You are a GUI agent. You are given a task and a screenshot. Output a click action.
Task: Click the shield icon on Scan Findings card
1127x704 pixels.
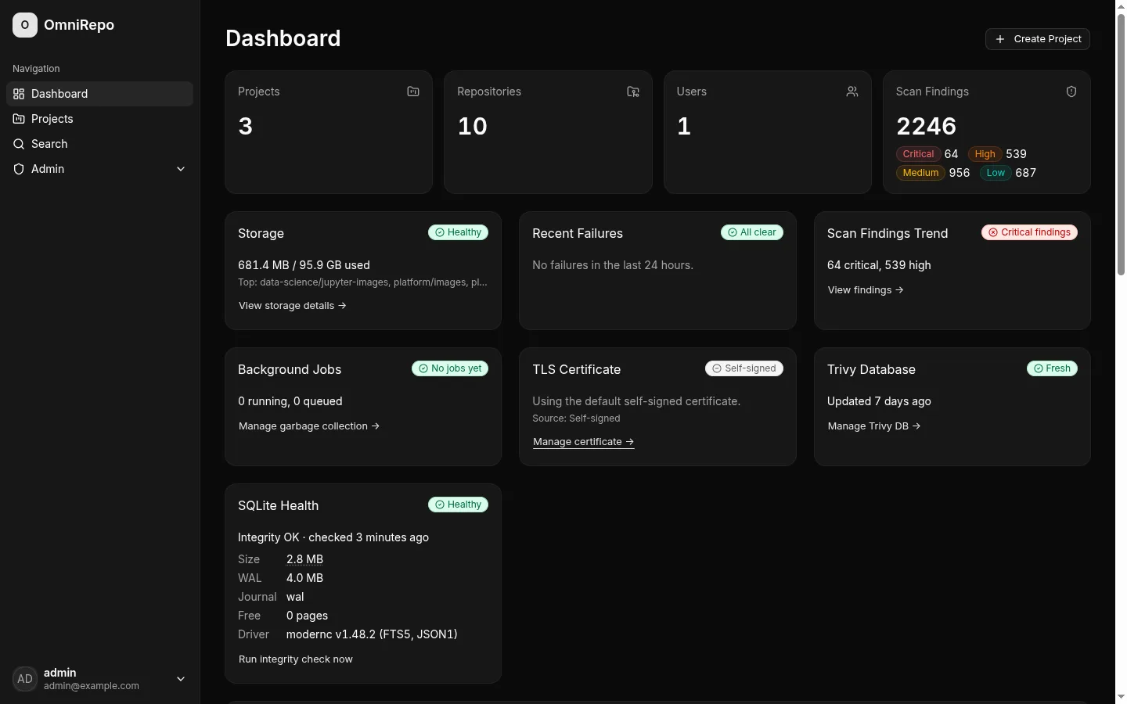pos(1071,92)
